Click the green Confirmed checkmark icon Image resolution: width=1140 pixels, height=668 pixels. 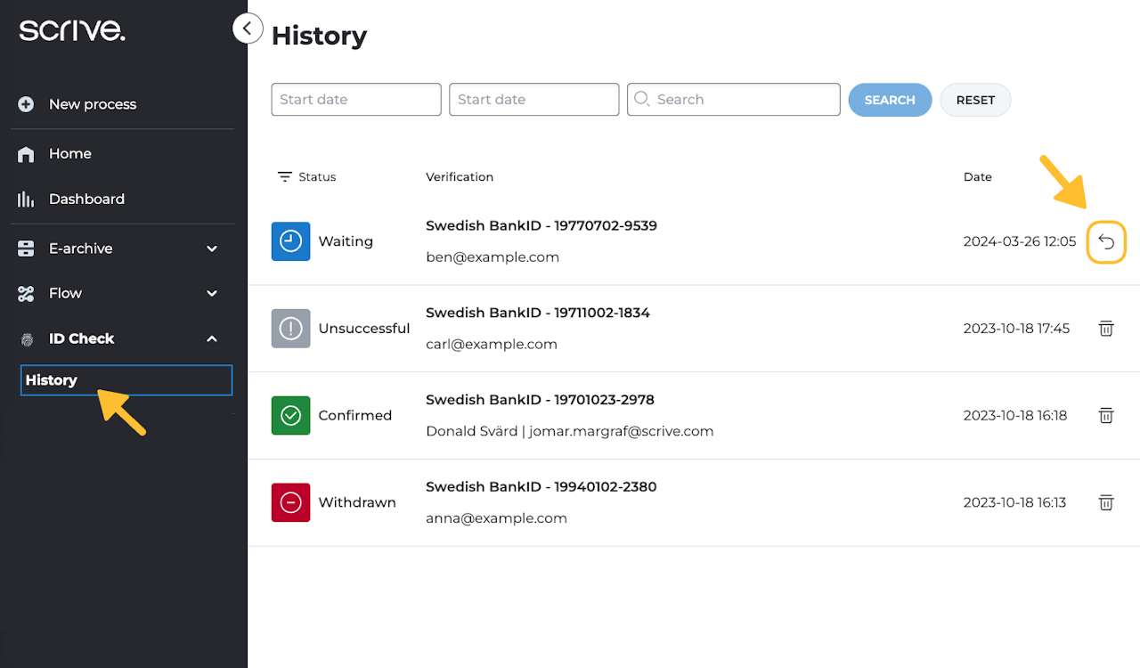290,415
